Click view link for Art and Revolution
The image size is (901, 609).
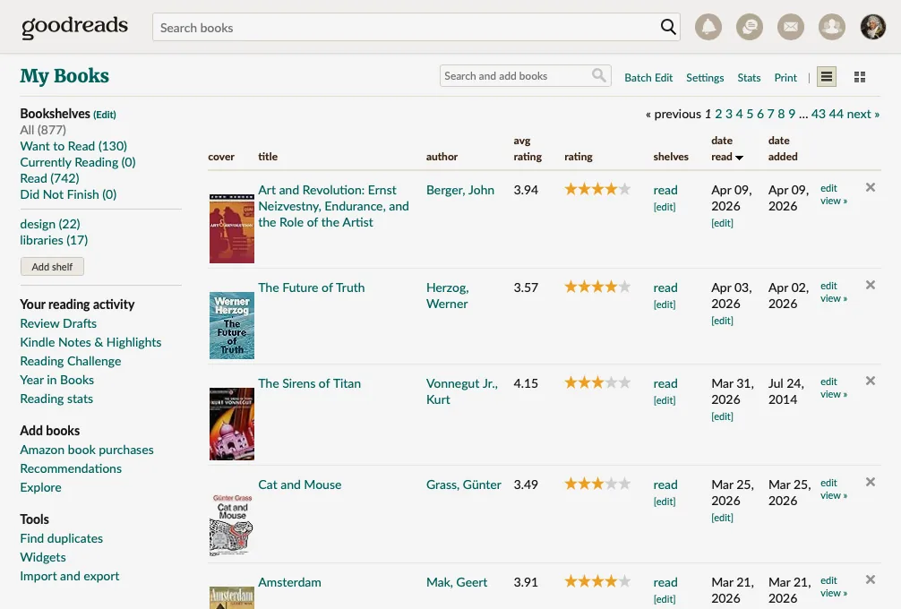[834, 201]
